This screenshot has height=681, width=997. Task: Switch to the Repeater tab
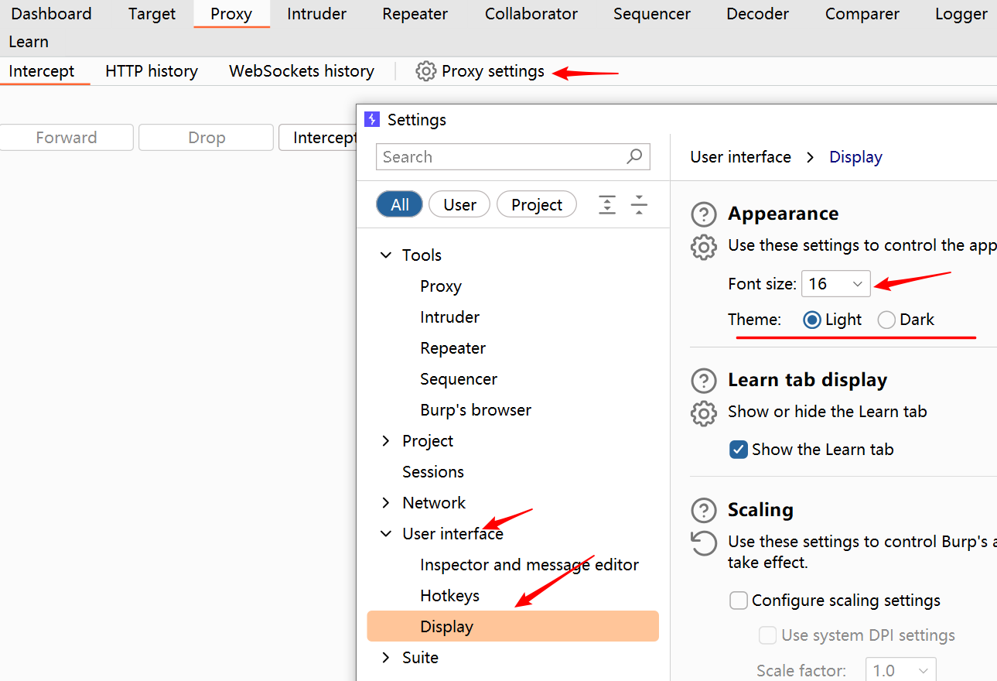click(x=415, y=14)
